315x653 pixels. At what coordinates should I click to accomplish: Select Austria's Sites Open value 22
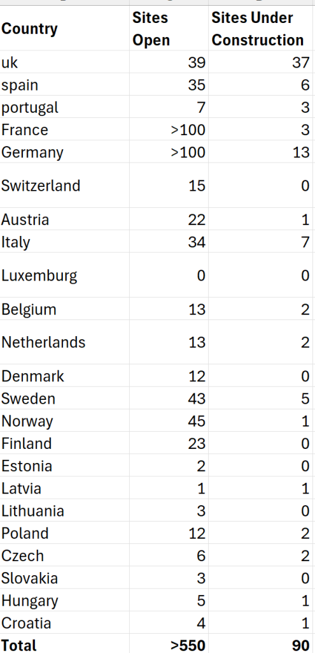pyautogui.click(x=169, y=219)
